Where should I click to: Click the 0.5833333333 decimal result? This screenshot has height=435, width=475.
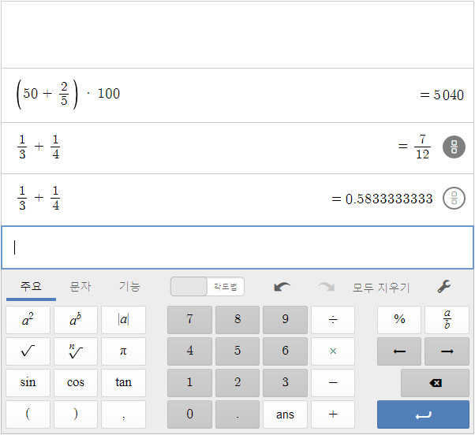point(389,199)
